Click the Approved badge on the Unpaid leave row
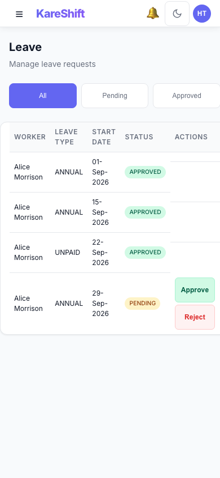The image size is (220, 478). pos(145,253)
